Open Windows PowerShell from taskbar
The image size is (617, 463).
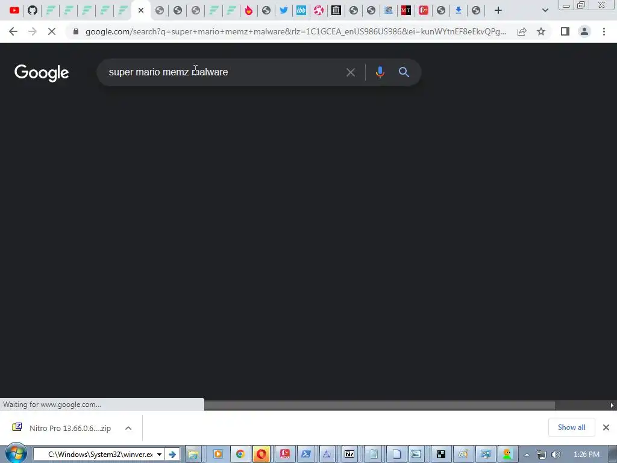click(x=305, y=455)
